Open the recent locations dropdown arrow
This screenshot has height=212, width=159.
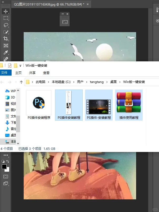(x=16, y=82)
